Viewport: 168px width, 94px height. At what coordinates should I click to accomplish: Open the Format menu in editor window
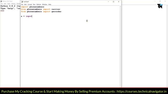(30, 4)
